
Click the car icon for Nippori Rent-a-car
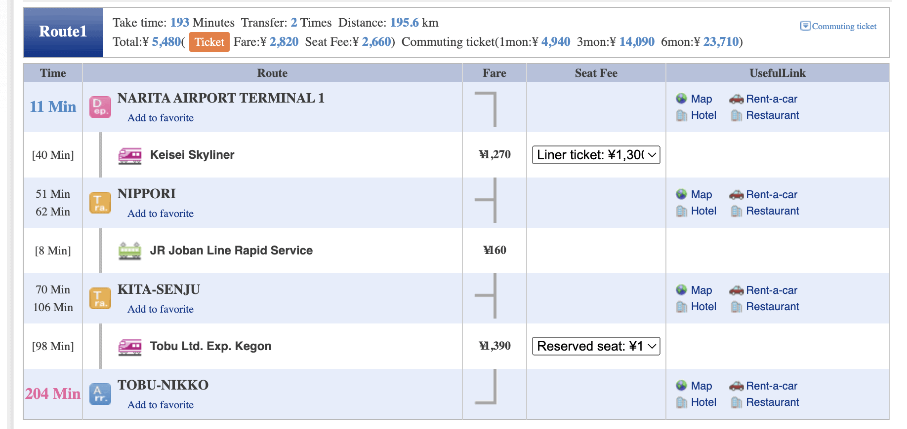(736, 195)
